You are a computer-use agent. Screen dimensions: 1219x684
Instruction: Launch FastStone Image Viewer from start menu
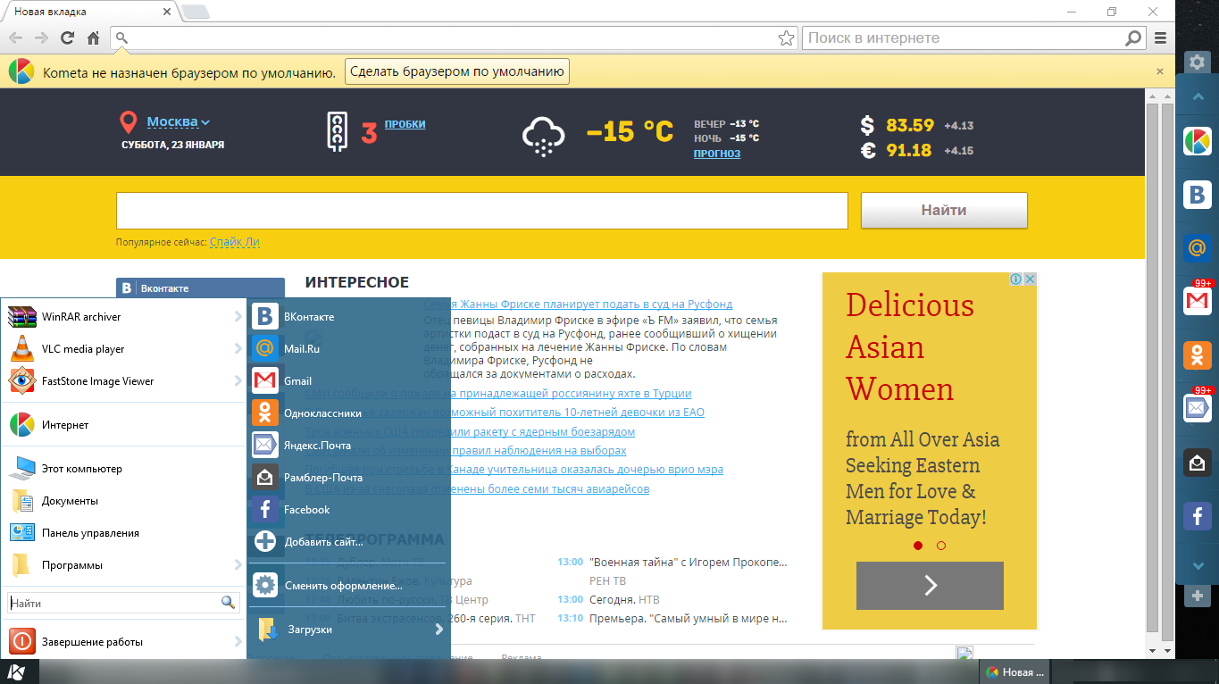[x=123, y=381]
